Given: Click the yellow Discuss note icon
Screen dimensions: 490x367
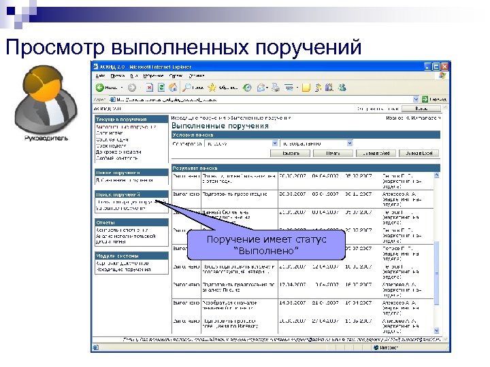Looking at the screenshot, I should point(306,88).
